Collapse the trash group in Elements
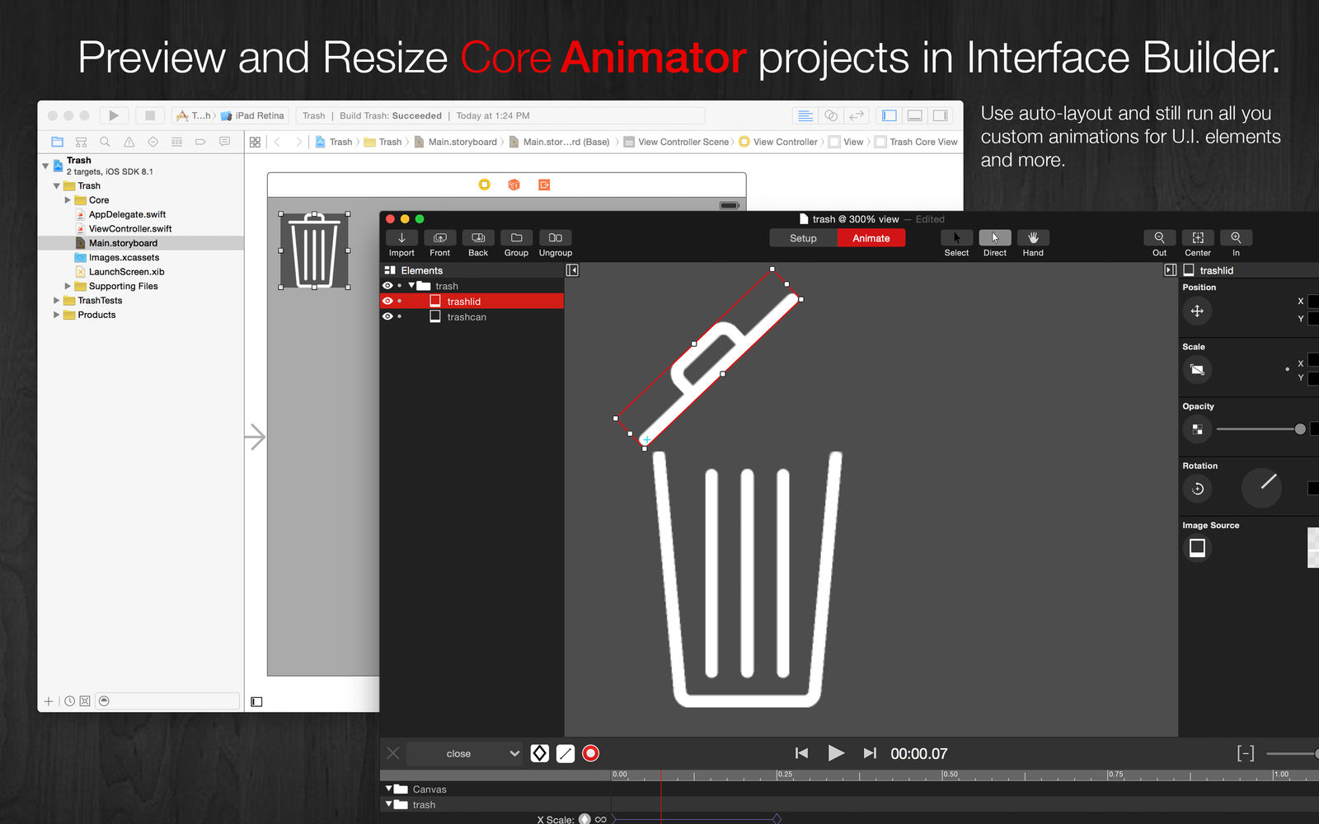This screenshot has width=1319, height=824. 411,285
